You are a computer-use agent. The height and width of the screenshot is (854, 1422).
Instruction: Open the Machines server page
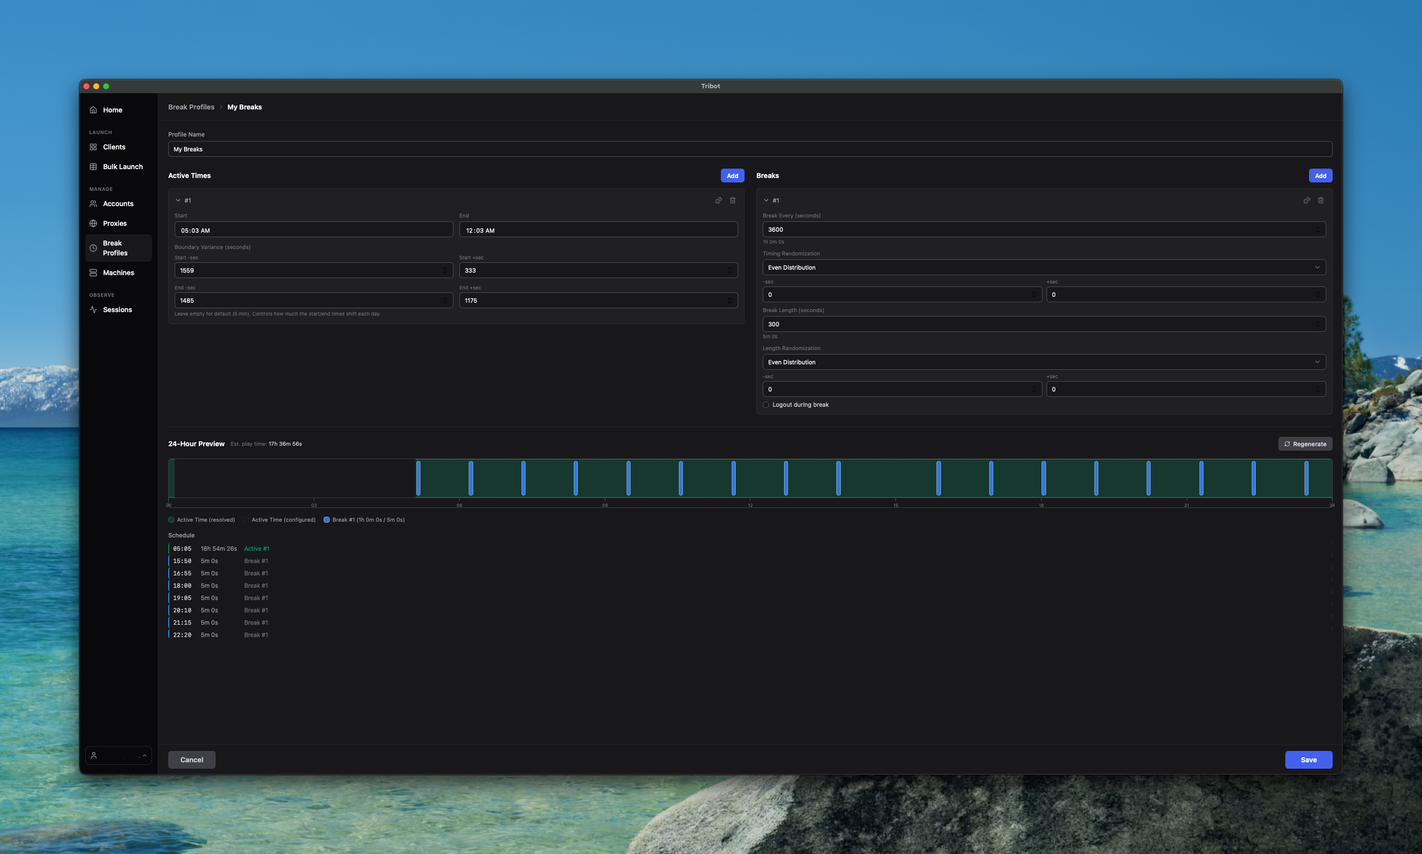[118, 273]
